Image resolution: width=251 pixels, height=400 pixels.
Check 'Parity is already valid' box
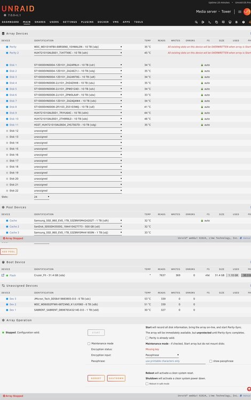147,338
